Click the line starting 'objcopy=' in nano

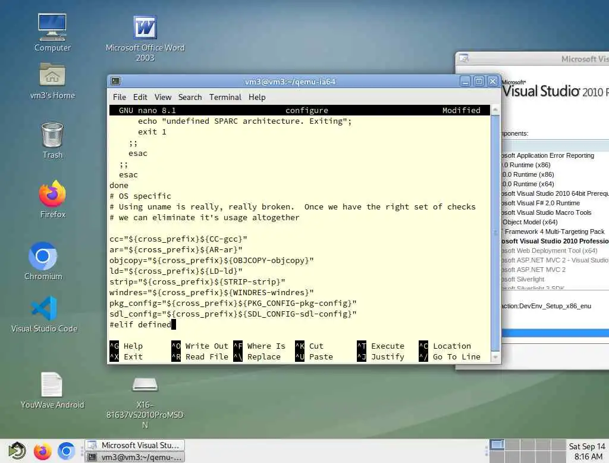click(212, 260)
